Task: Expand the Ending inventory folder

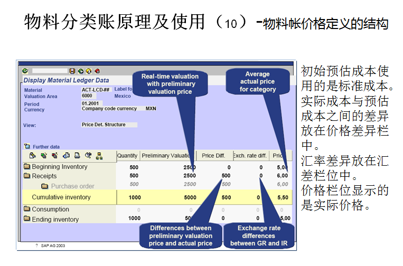Action: tap(27, 218)
